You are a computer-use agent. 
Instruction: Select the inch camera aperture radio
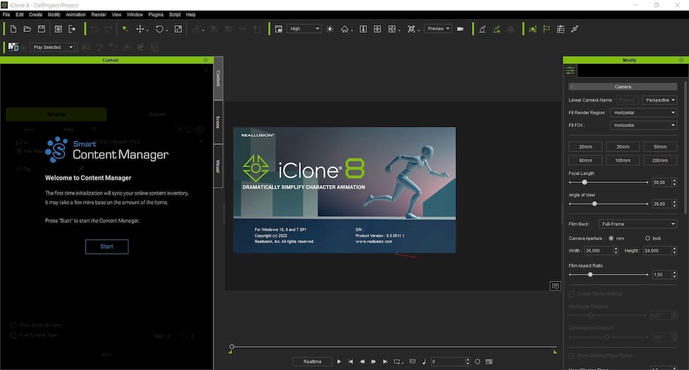[648, 238]
